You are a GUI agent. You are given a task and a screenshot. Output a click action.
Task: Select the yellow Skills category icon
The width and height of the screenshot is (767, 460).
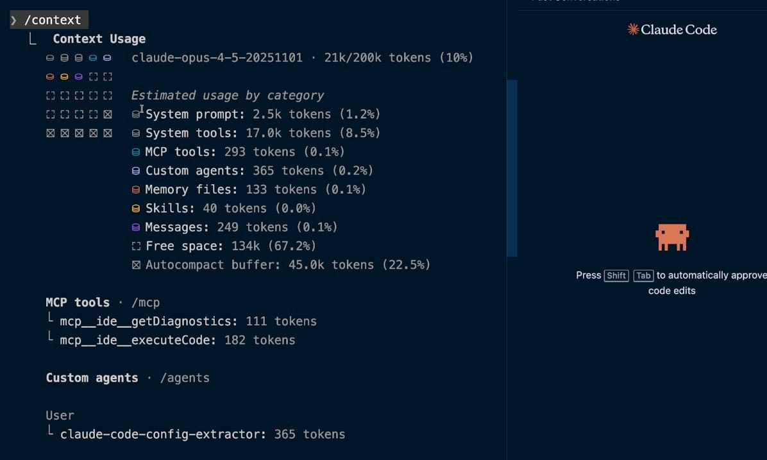(135, 209)
